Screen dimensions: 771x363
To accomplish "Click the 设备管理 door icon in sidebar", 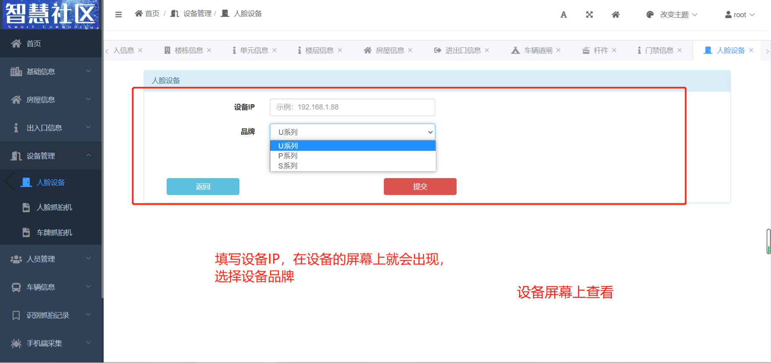I will point(16,156).
